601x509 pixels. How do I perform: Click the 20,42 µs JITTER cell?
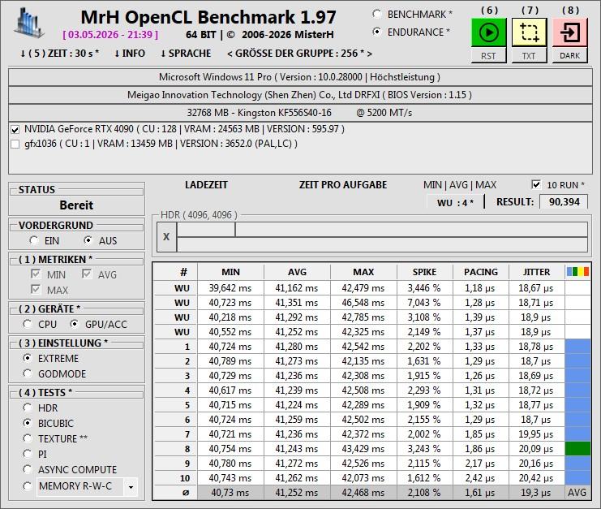536,478
